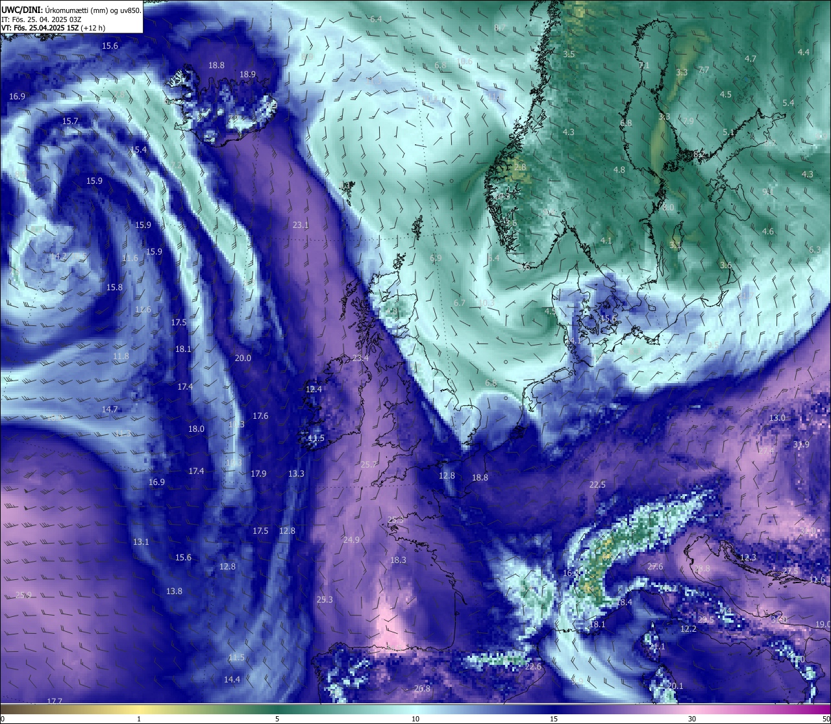Click the 5.4 value near top-right
This screenshot has width=831, height=724.
click(788, 103)
